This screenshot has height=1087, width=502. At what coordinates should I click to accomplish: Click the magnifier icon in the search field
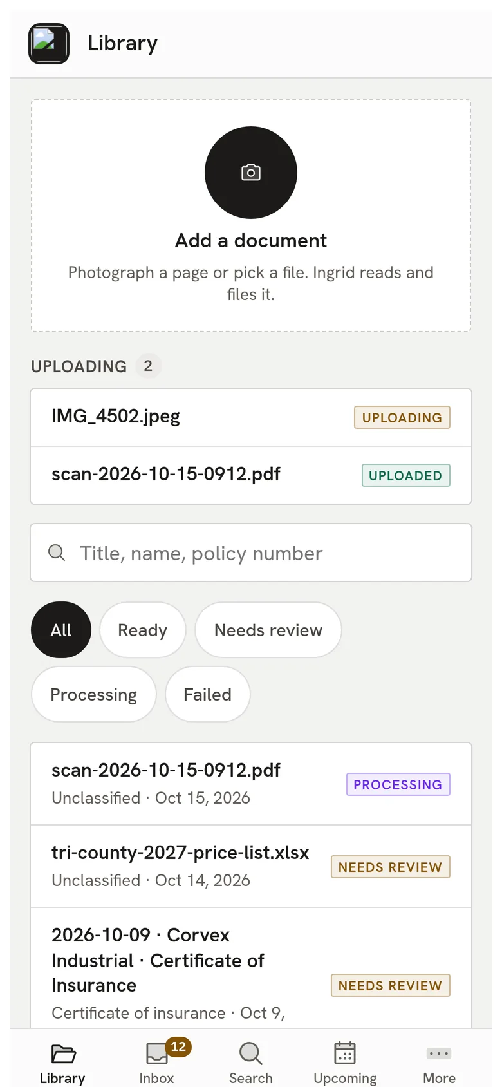tap(57, 553)
